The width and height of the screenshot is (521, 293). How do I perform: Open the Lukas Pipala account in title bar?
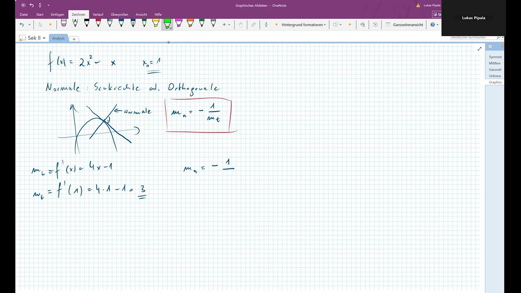pyautogui.click(x=432, y=5)
